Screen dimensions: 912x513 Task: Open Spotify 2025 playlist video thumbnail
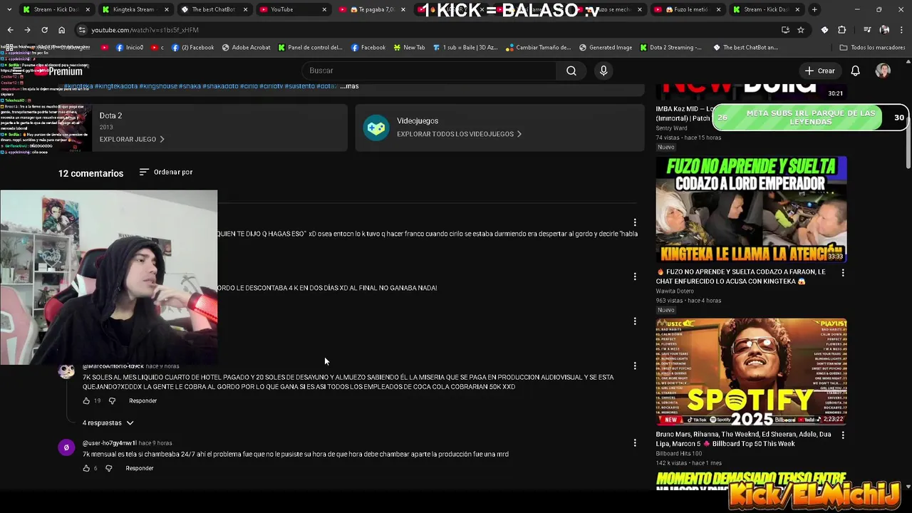(751, 372)
